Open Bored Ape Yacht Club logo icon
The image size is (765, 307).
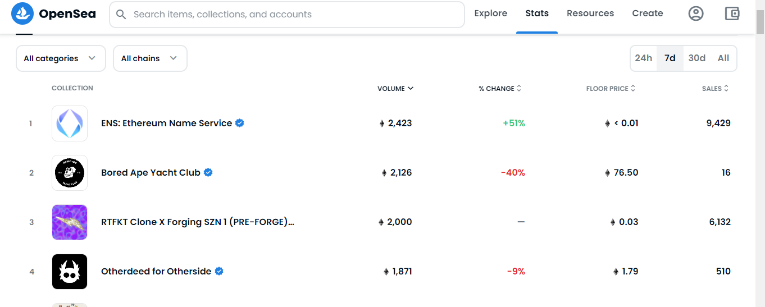[70, 173]
